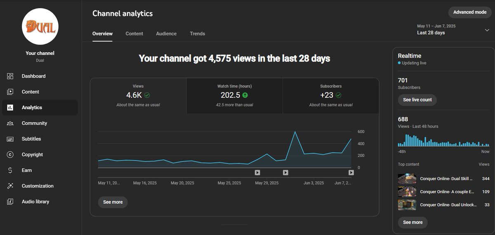Open Customization in the sidebar menu

40,186
